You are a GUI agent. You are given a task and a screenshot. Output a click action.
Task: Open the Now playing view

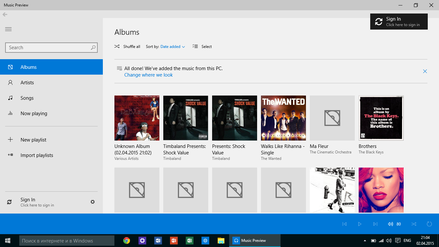pyautogui.click(x=51, y=114)
